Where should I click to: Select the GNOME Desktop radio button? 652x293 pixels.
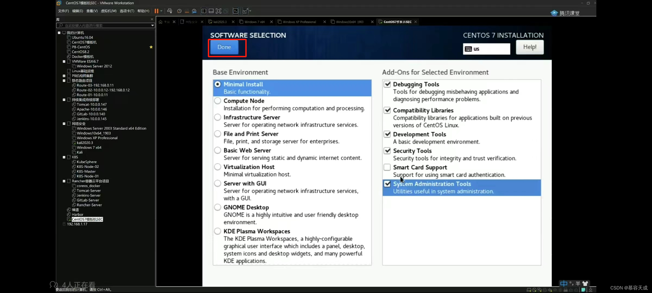(217, 208)
